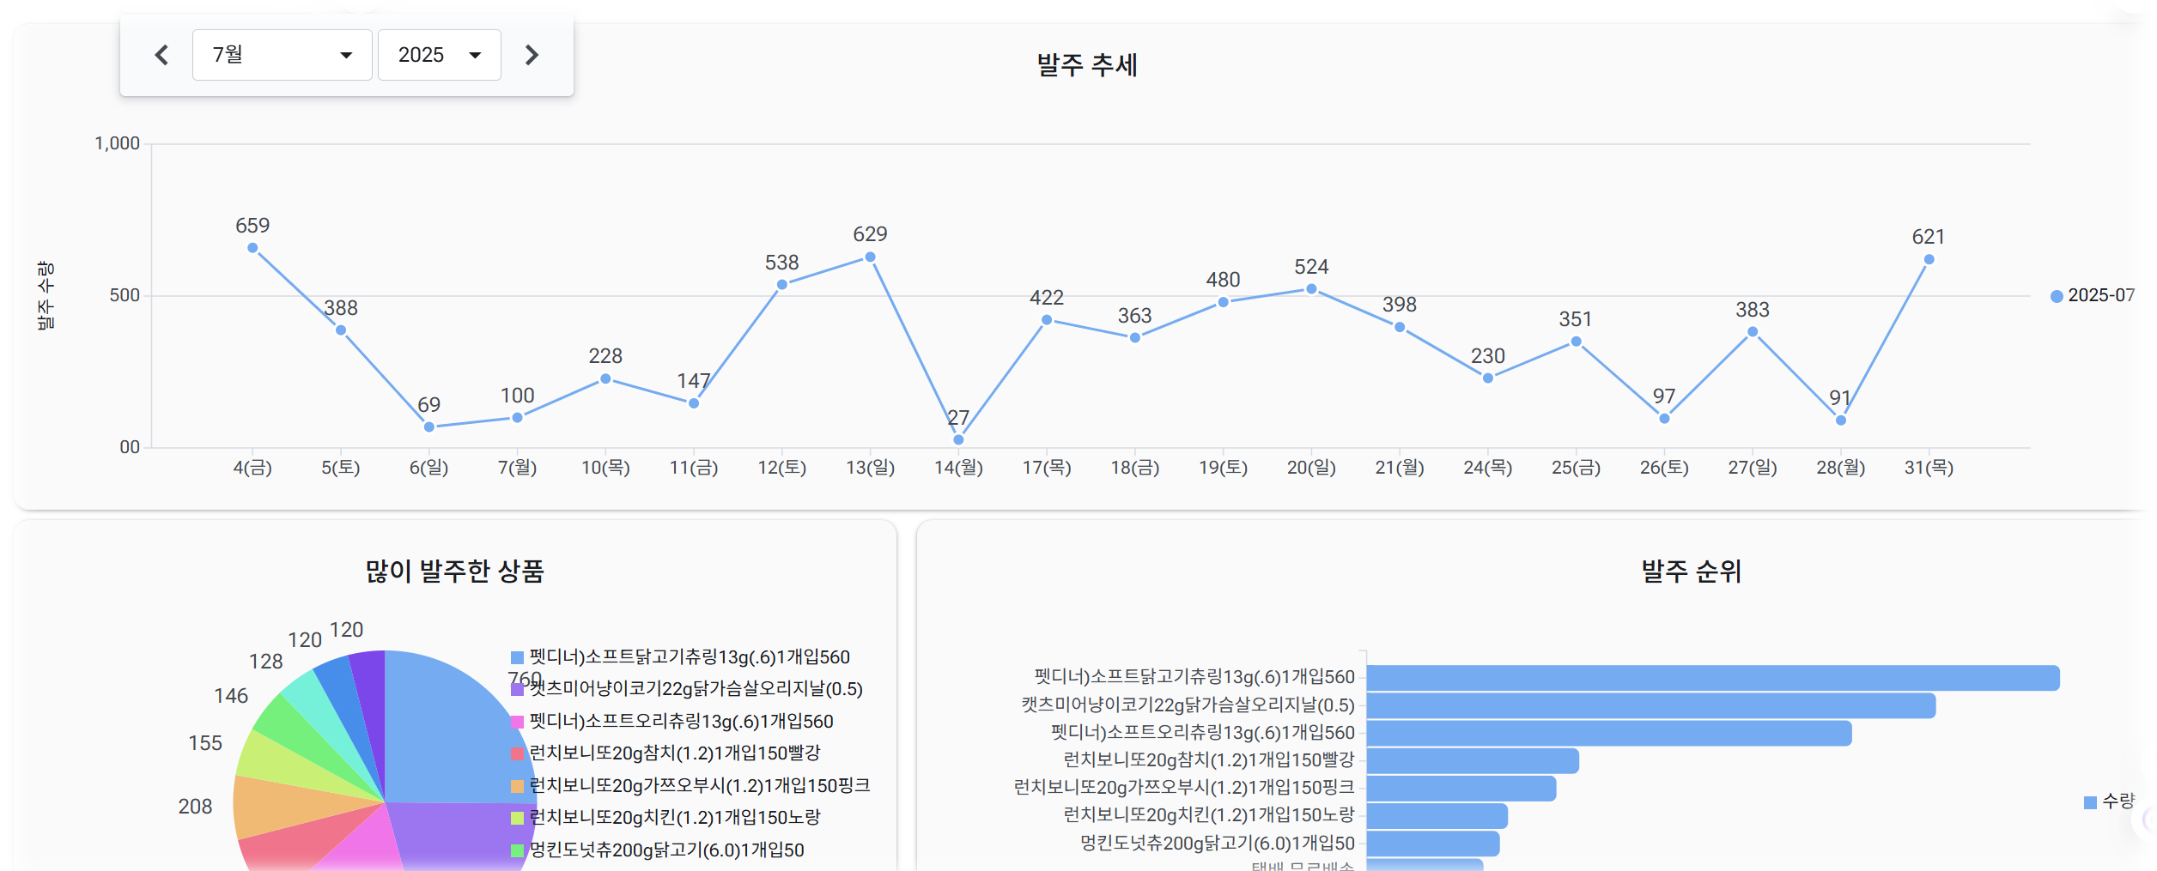Select the 621 data point on 31(목)
The image size is (2157, 871).
tap(1929, 260)
